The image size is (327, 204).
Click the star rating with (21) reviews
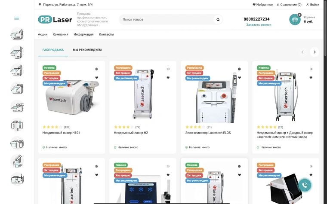(270, 127)
